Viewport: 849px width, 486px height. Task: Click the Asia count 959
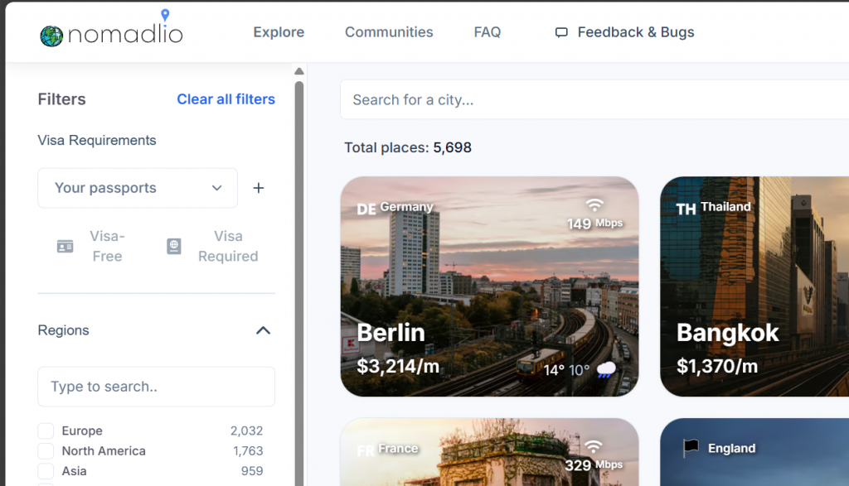coord(252,471)
